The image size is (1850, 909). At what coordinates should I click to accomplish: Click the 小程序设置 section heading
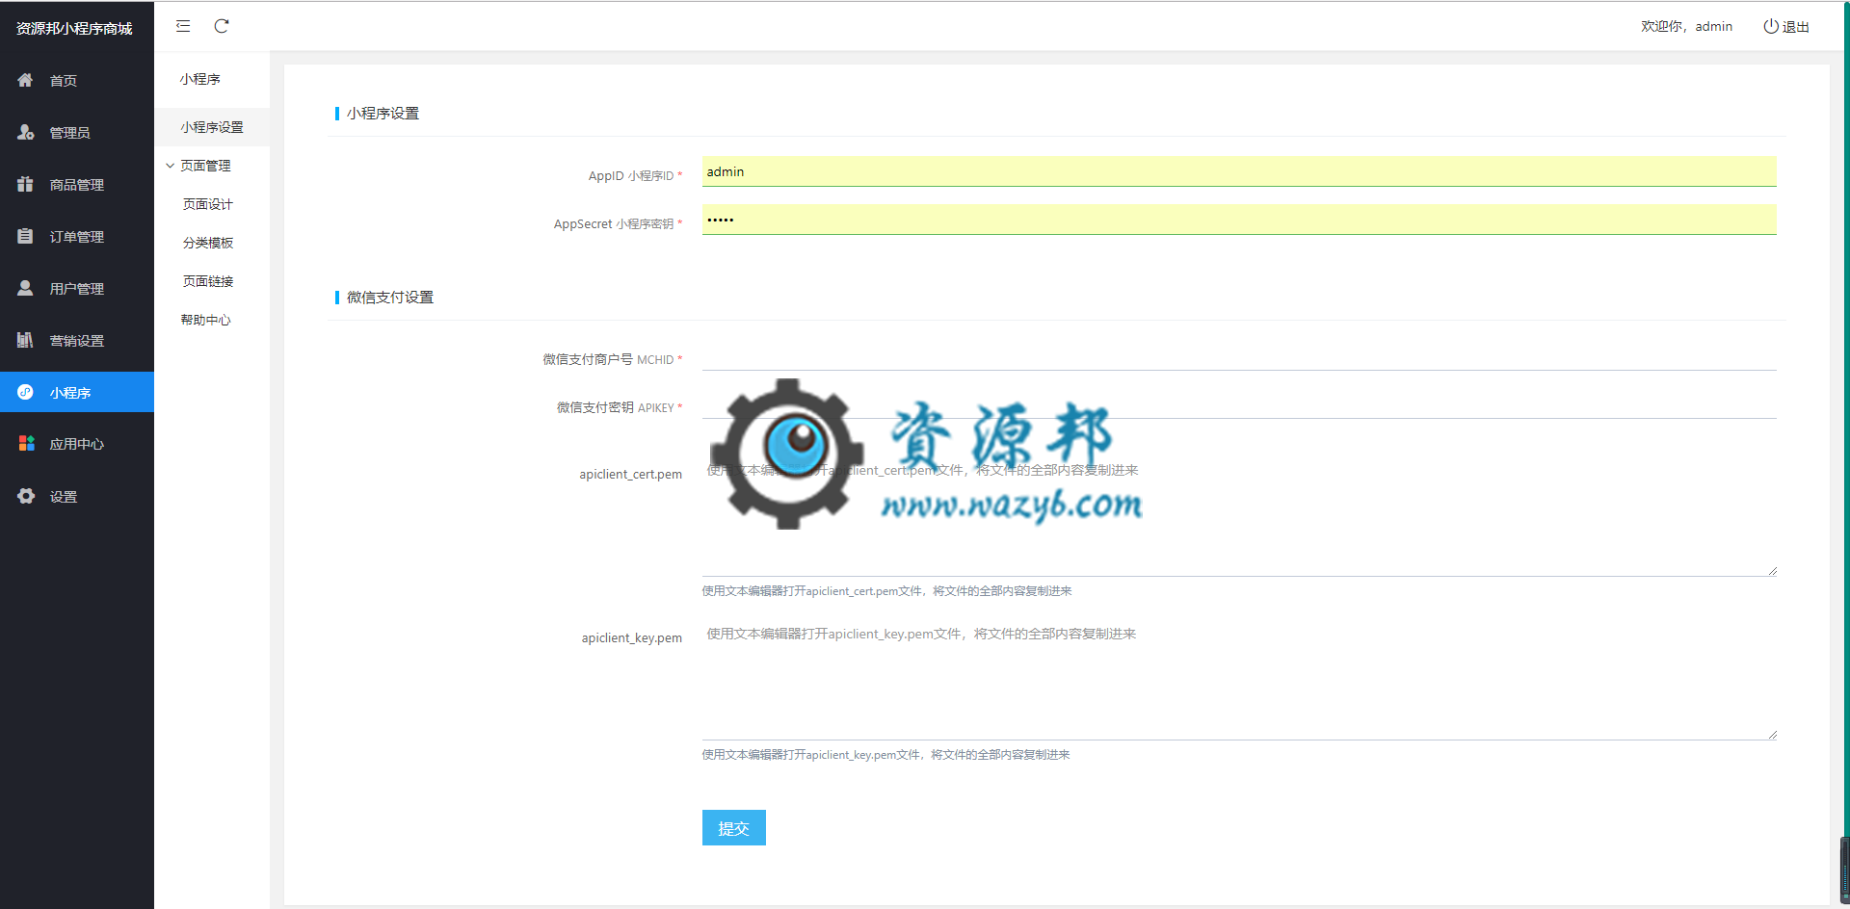pyautogui.click(x=383, y=114)
